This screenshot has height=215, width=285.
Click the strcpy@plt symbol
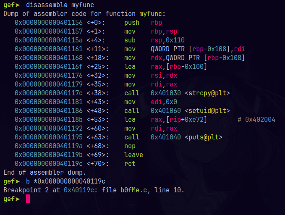(x=207, y=93)
